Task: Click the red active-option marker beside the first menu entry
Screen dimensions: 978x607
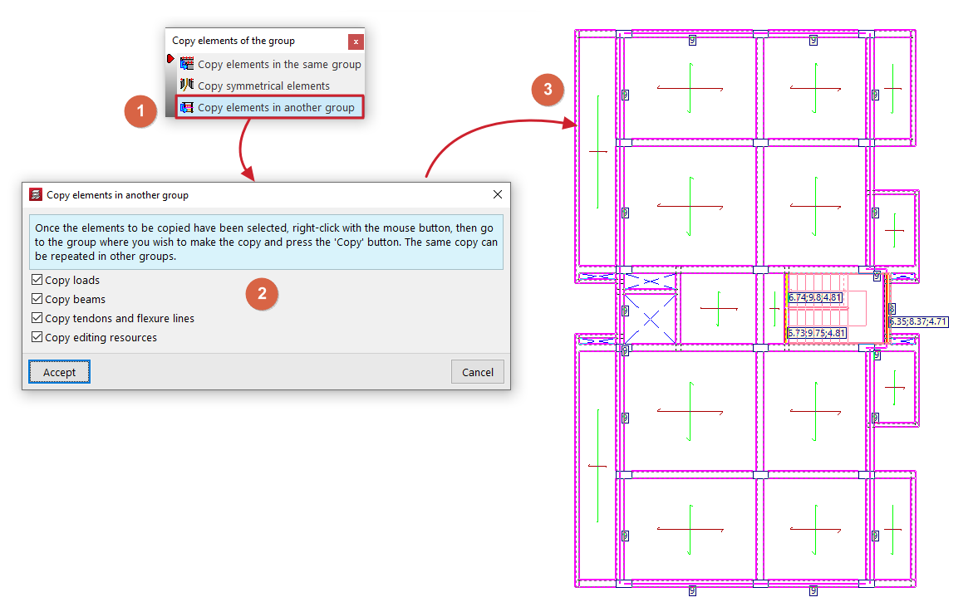Action: point(170,59)
